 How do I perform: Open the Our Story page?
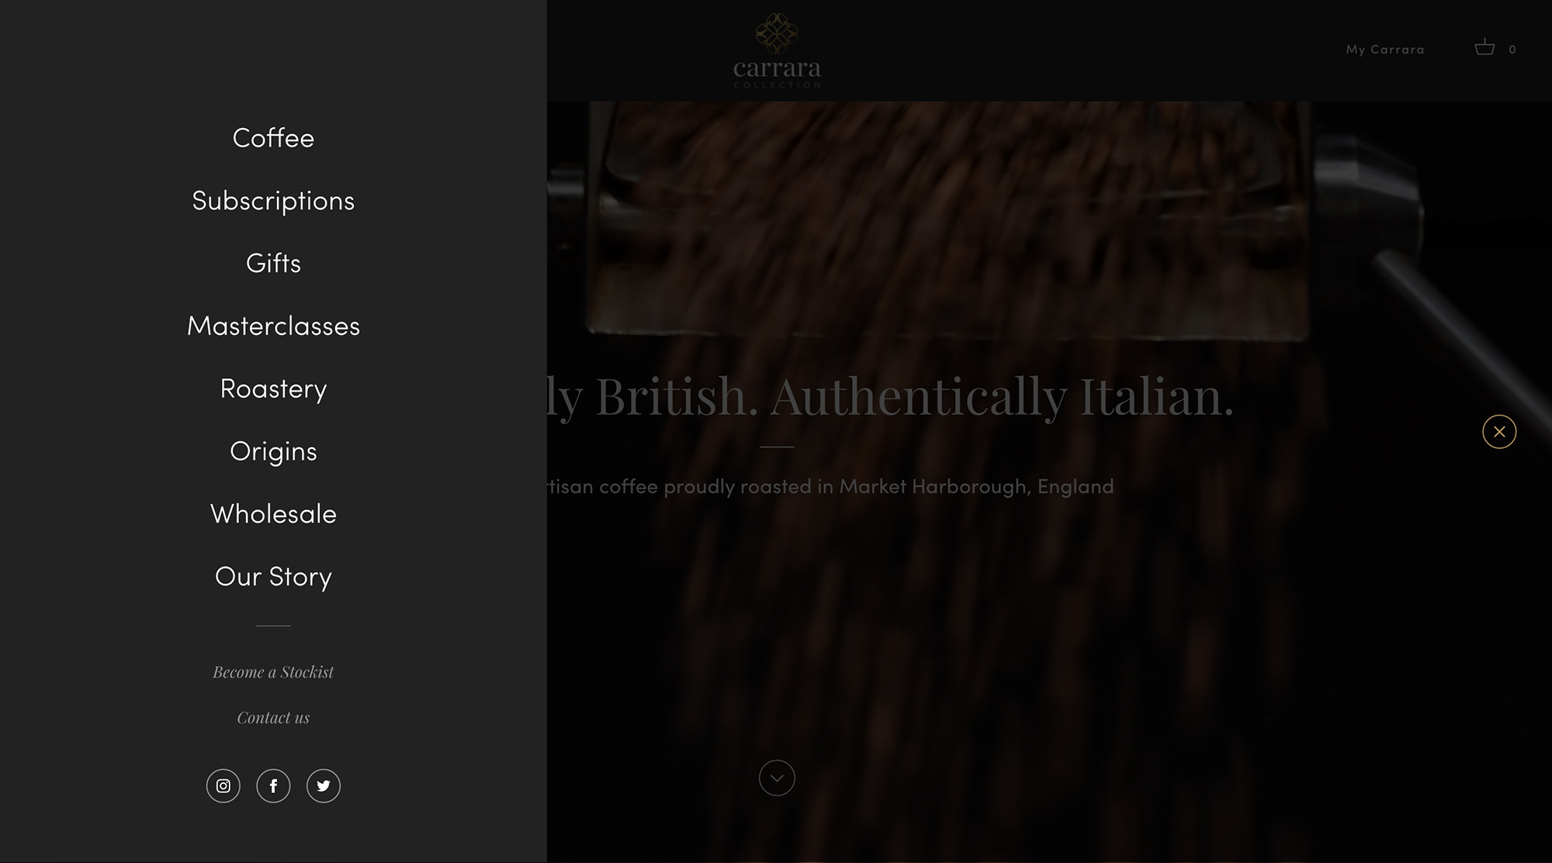point(273,577)
